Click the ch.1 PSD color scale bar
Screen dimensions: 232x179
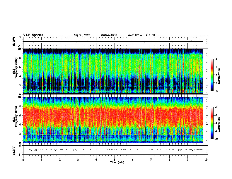click(212, 75)
